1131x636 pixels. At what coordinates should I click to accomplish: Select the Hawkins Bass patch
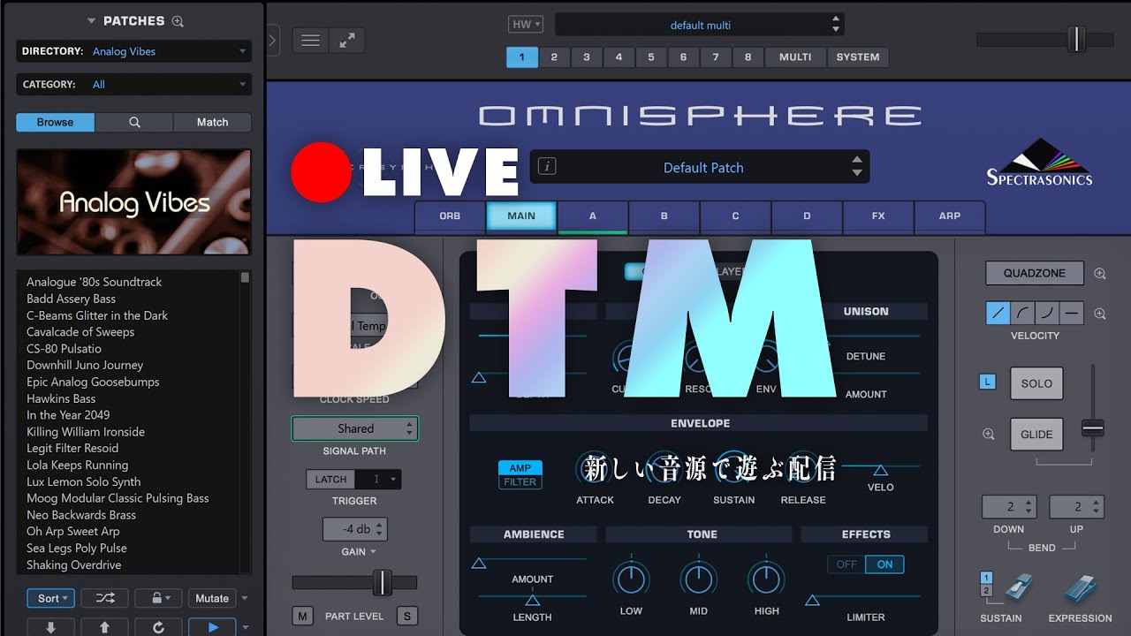pos(61,398)
